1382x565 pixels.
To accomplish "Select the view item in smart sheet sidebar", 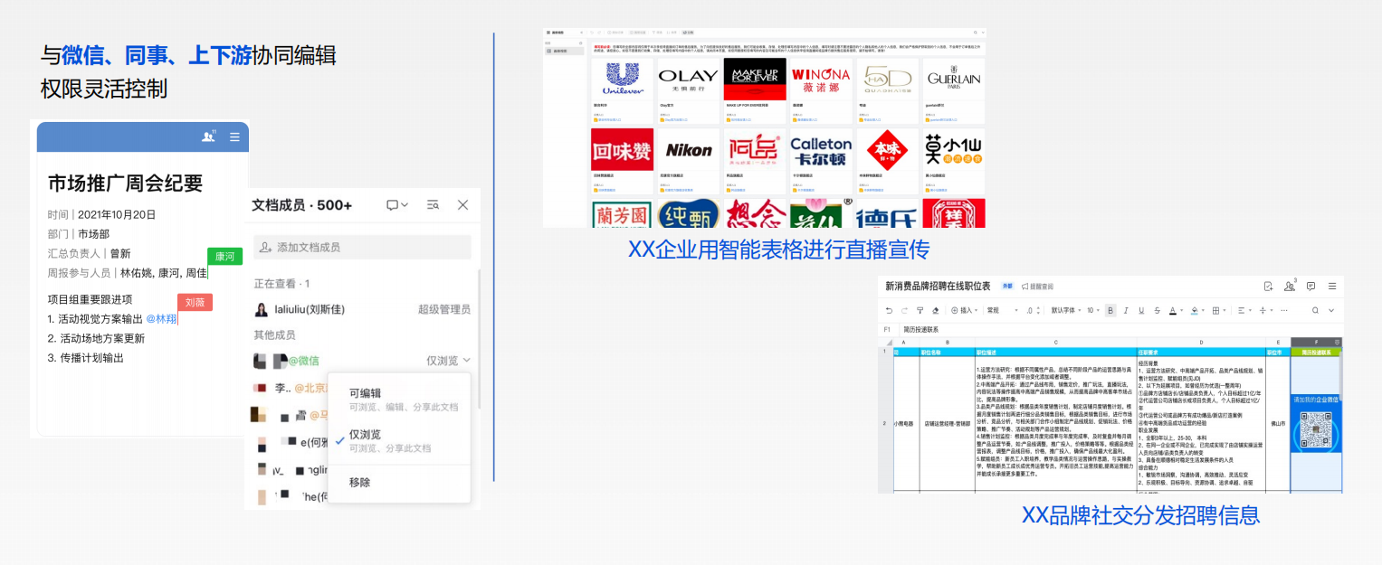I will [x=565, y=52].
